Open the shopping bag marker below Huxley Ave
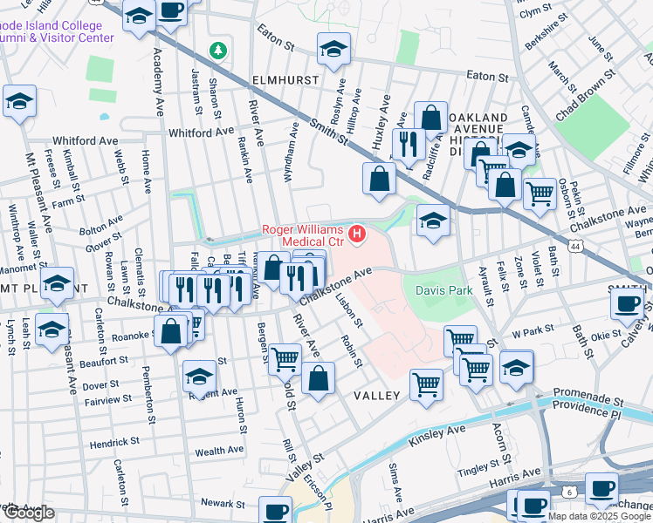 [x=379, y=181]
